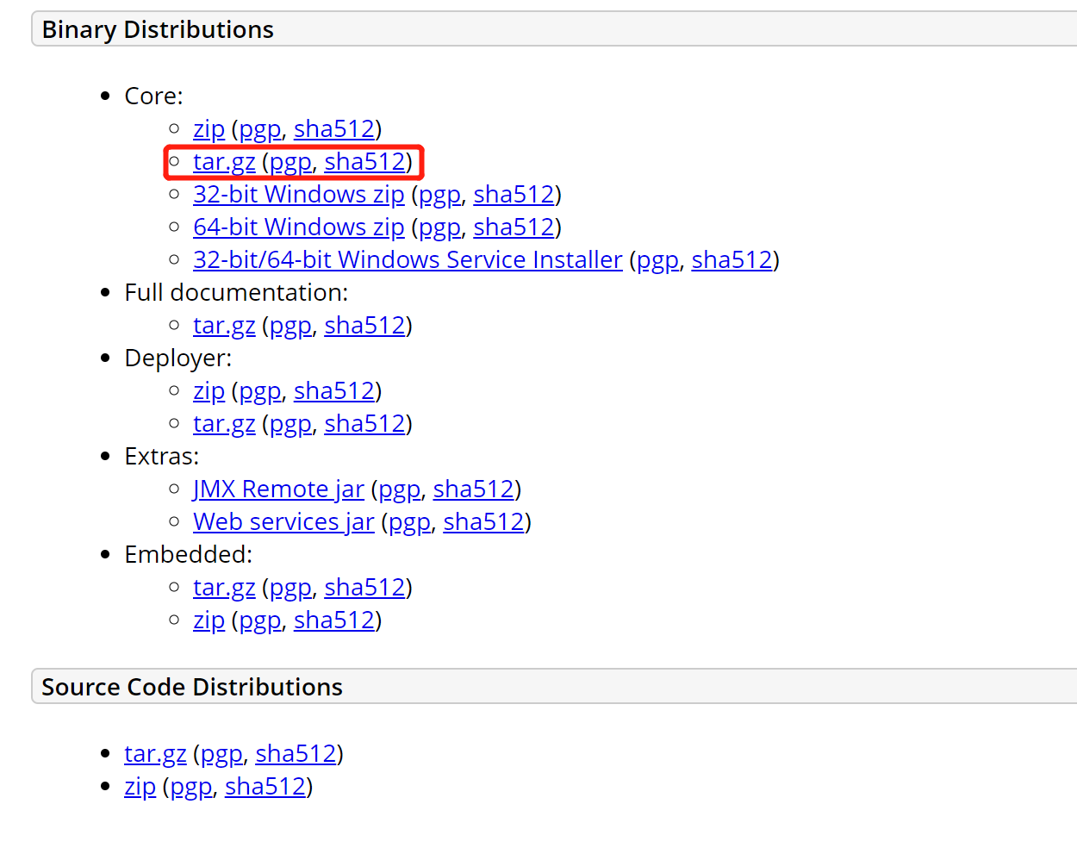Open the 32-bit/64-bit Windows Service Installer link
1077x854 pixels.
coord(407,259)
